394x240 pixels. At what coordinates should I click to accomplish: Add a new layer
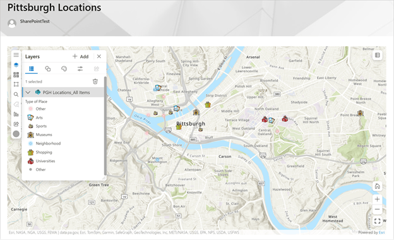pyautogui.click(x=80, y=57)
